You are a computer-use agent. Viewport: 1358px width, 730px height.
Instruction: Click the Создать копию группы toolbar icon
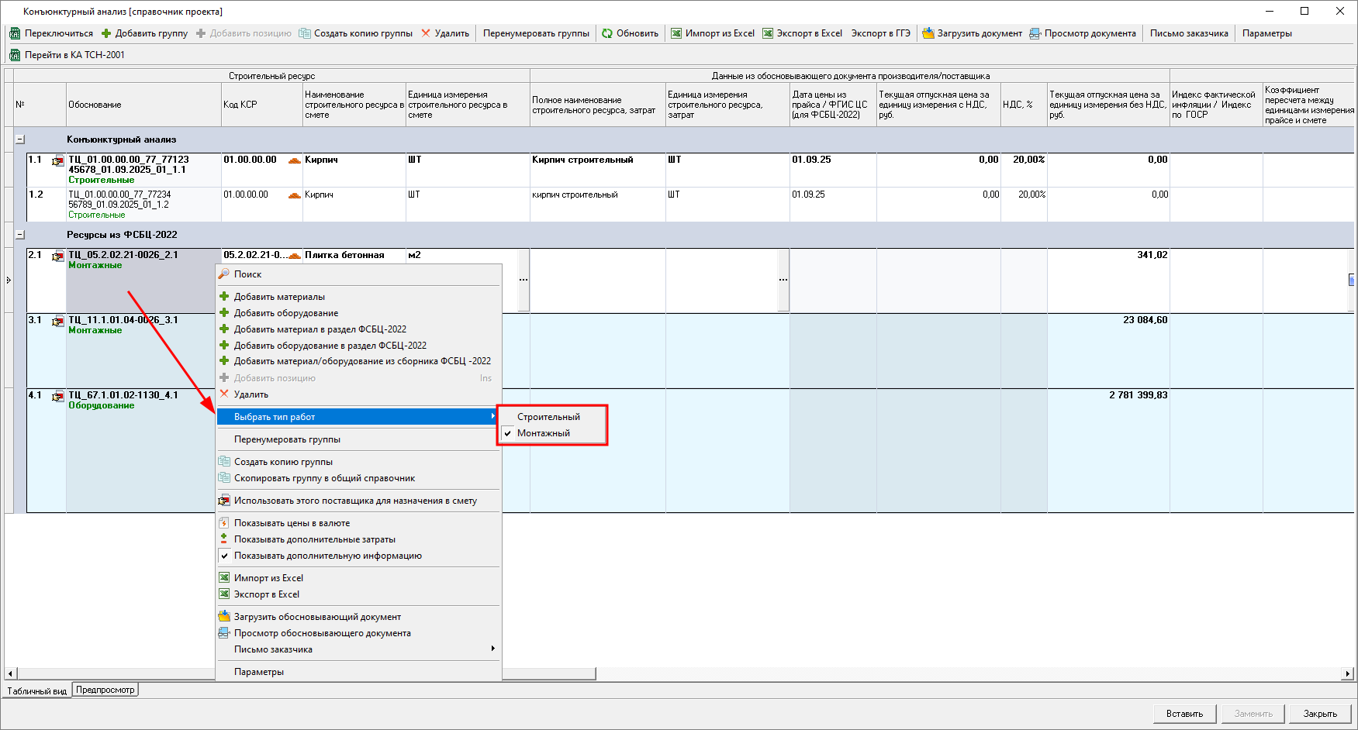click(x=305, y=33)
